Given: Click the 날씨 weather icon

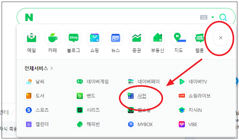Looking at the screenshot, I should tap(29, 82).
